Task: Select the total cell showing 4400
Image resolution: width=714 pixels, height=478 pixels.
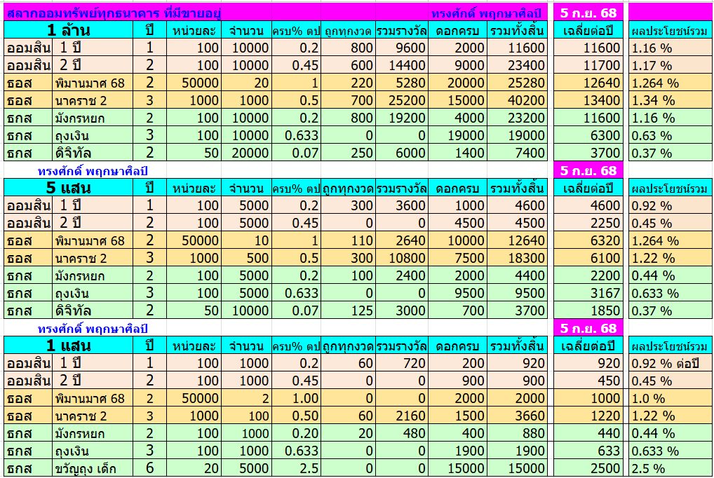Action: tap(517, 275)
